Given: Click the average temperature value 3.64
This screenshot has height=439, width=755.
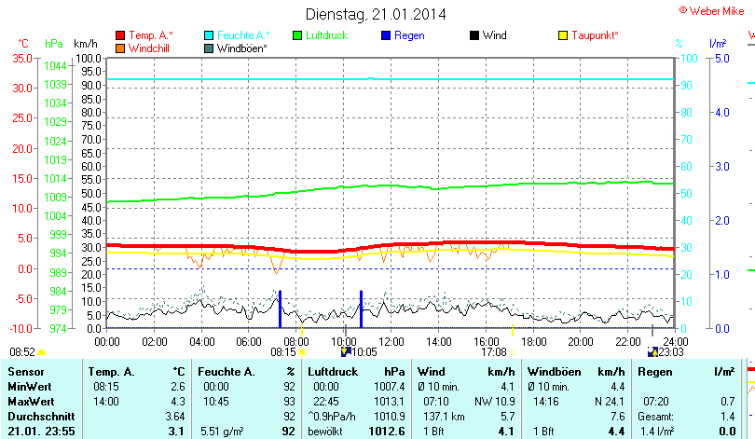Looking at the screenshot, I should 175,417.
